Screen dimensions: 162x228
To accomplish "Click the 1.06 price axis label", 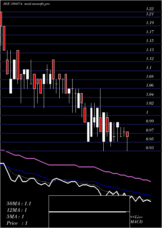I will (150, 85).
